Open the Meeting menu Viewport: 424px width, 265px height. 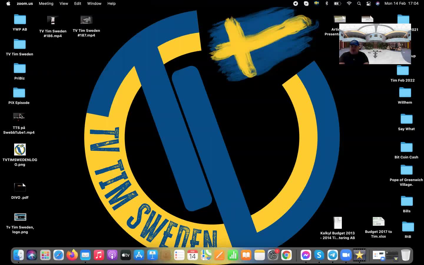46,4
